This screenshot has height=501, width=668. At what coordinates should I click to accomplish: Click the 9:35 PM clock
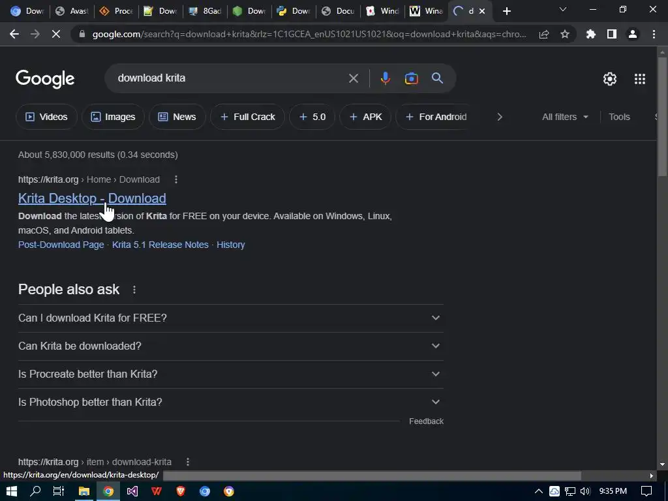613,491
